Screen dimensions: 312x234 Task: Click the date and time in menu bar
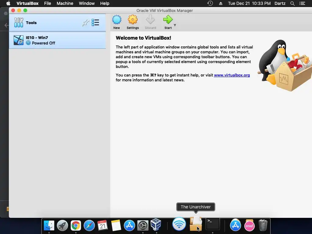(249, 3)
